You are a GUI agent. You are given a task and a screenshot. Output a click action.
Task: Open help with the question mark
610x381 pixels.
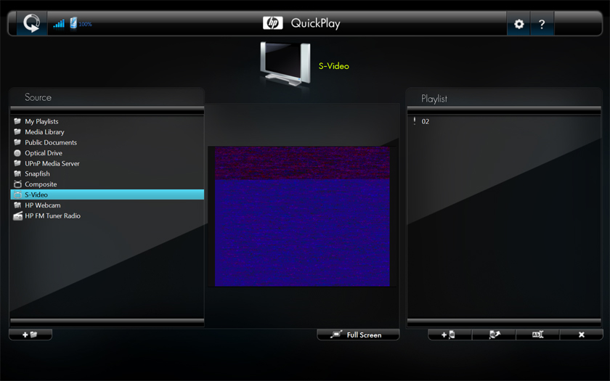point(542,24)
